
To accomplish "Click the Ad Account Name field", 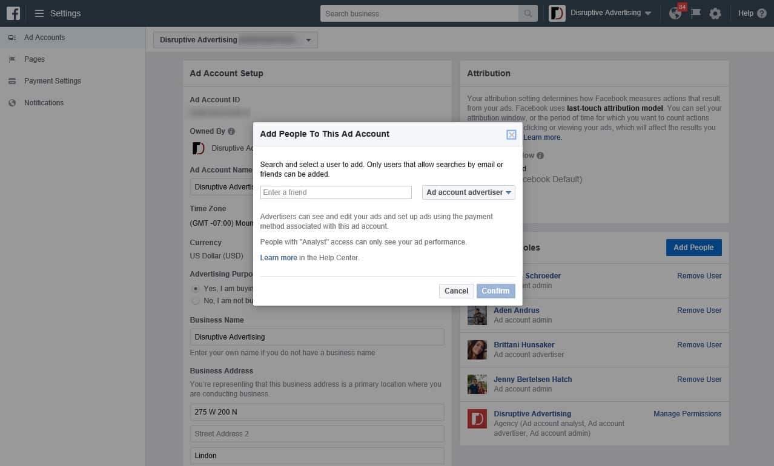I will 222,187.
